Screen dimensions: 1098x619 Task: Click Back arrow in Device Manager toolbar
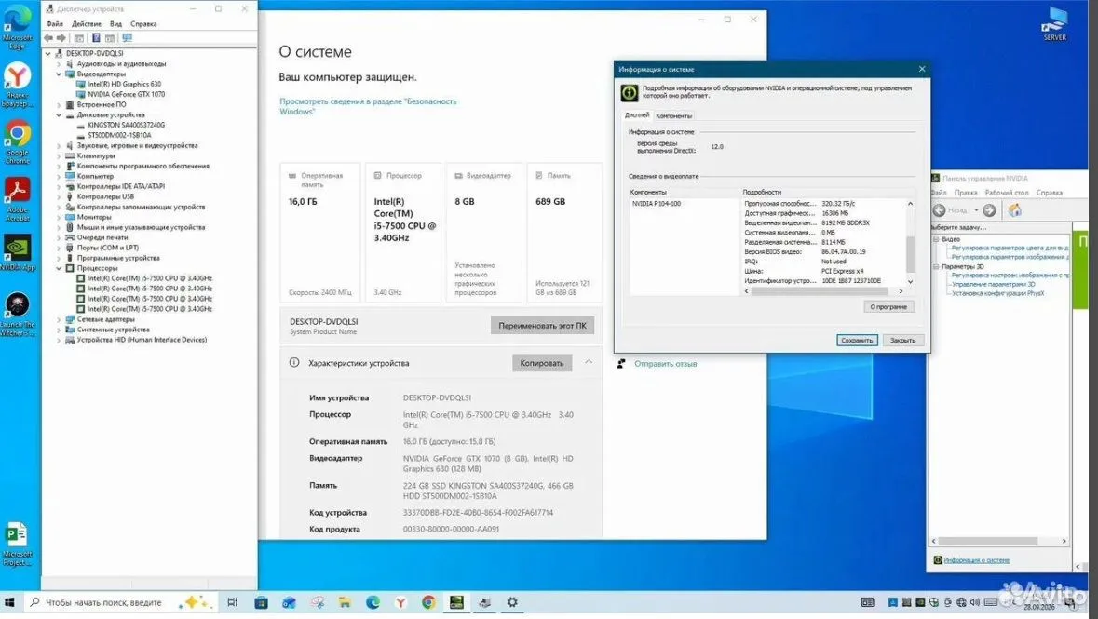click(48, 38)
